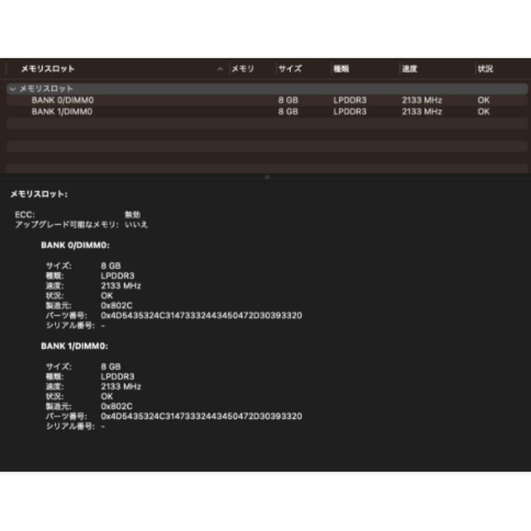531x531 pixels.
Task: Click シリアル番号 label under BANK 1/DIMM0
Action: click(70, 426)
